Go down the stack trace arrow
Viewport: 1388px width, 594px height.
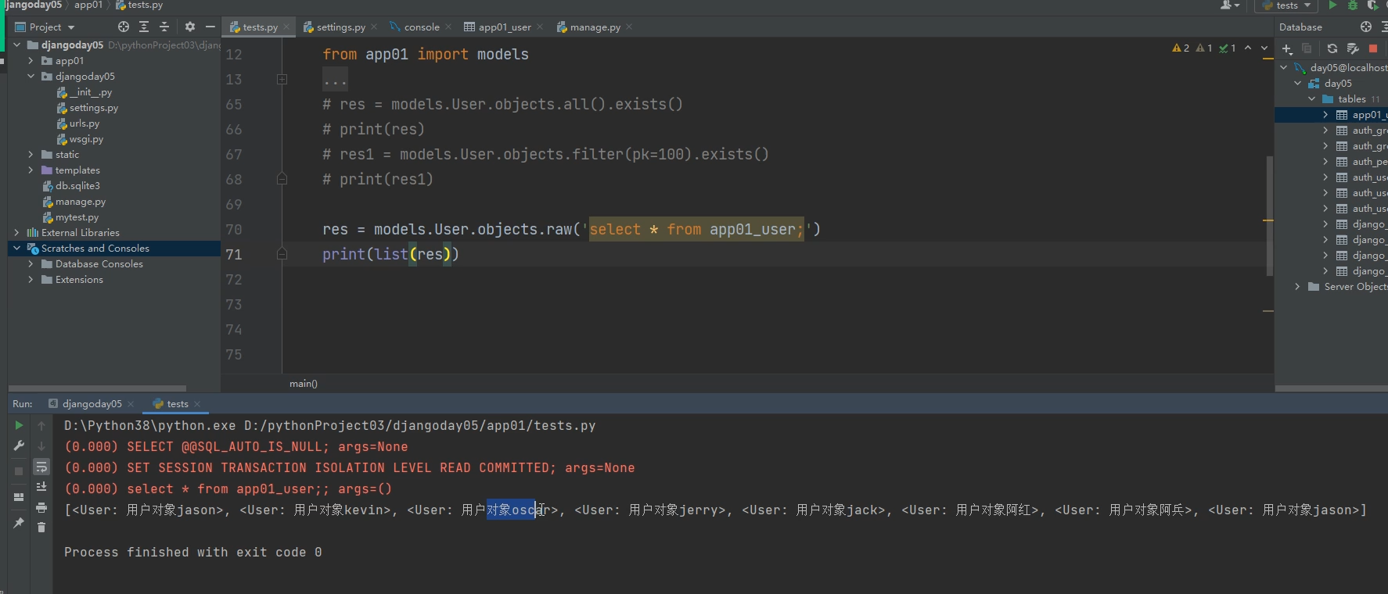point(41,446)
